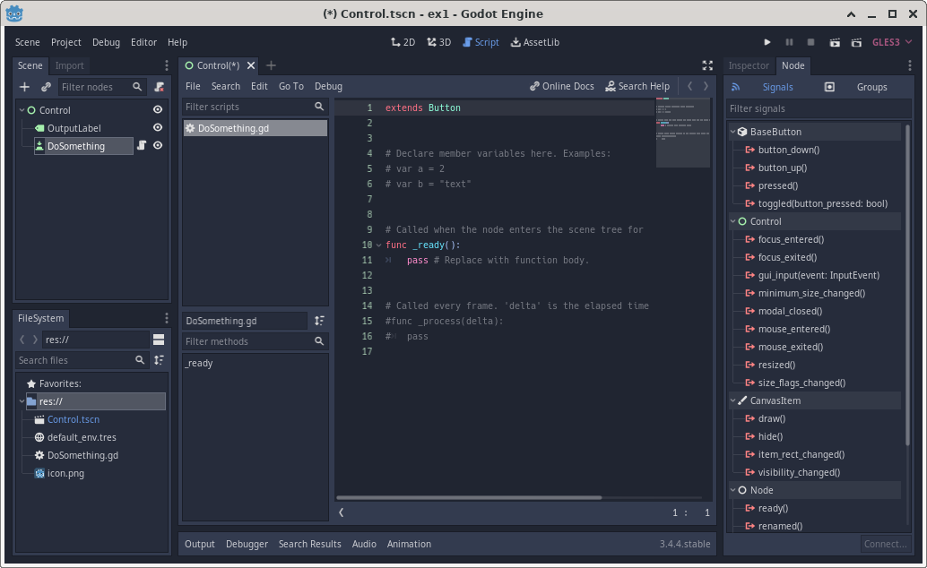Click Search Help button
The height and width of the screenshot is (568, 927).
[637, 86]
